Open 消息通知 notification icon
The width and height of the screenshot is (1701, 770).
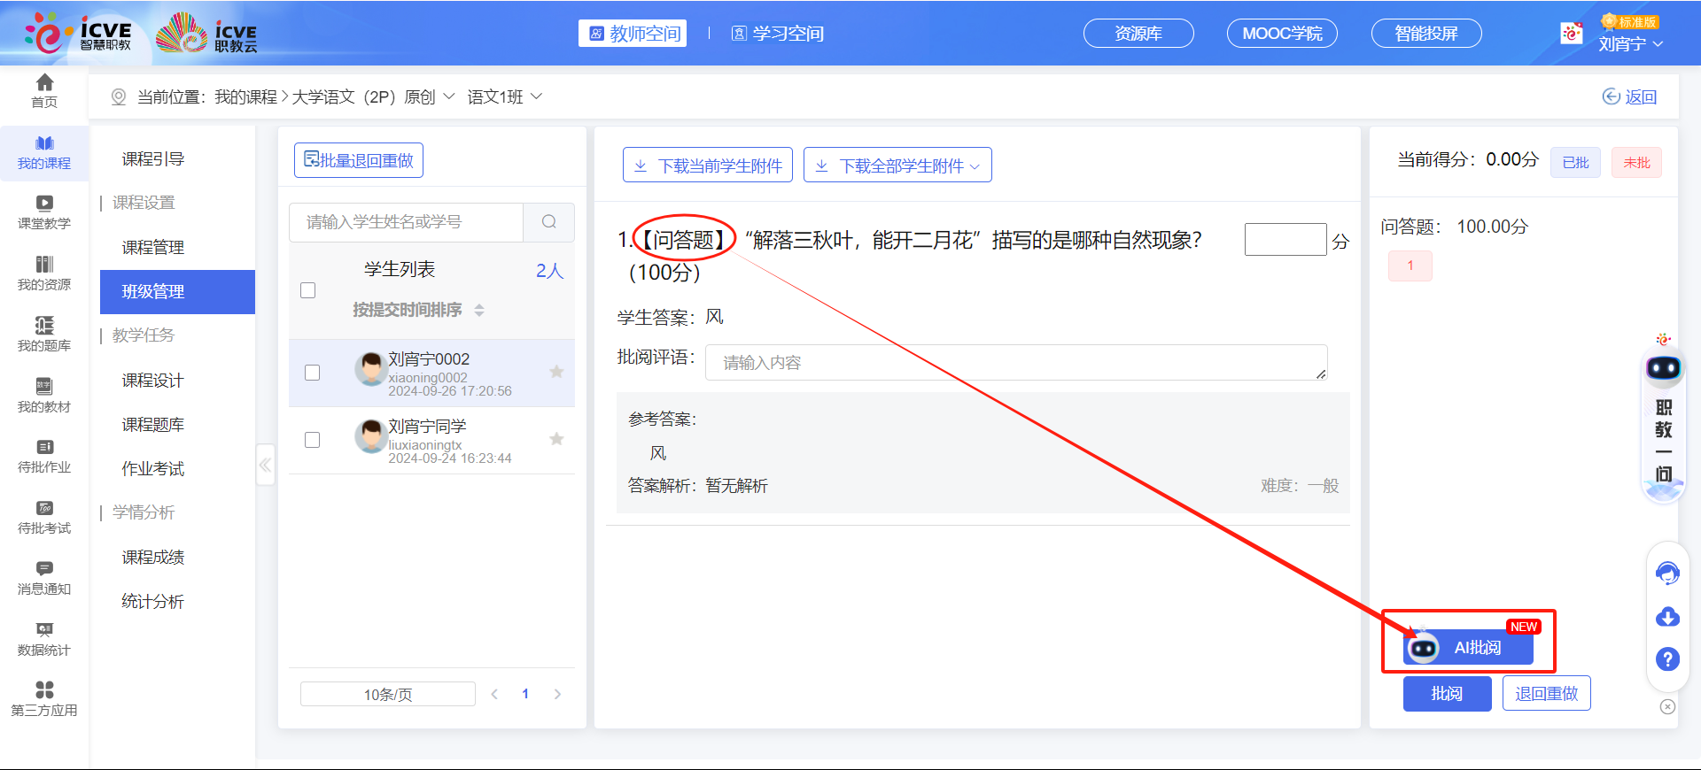[x=44, y=577]
